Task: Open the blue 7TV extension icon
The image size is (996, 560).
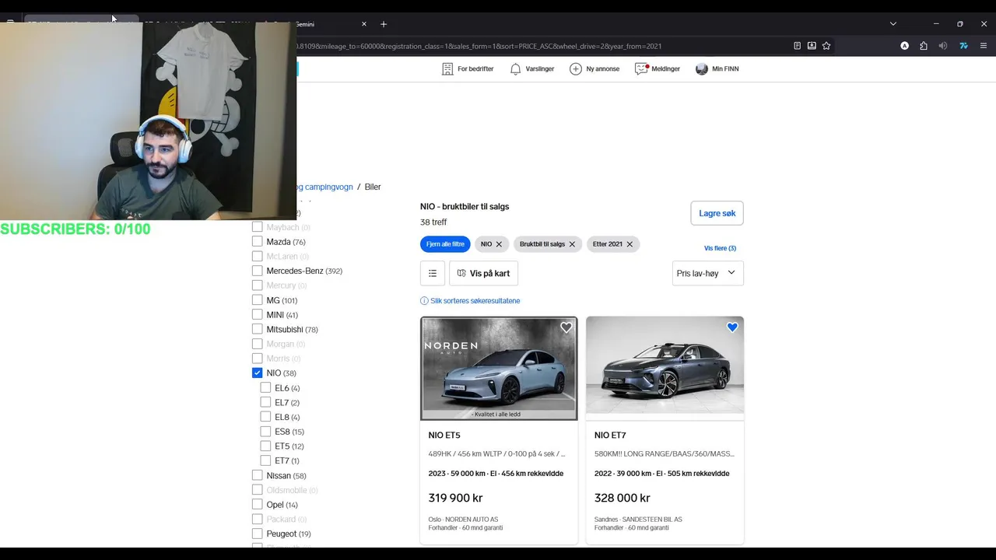Action: 963,46
